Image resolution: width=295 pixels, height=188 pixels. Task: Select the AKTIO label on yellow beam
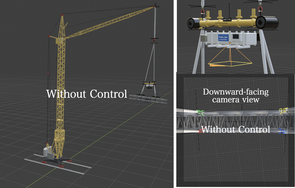227,20
